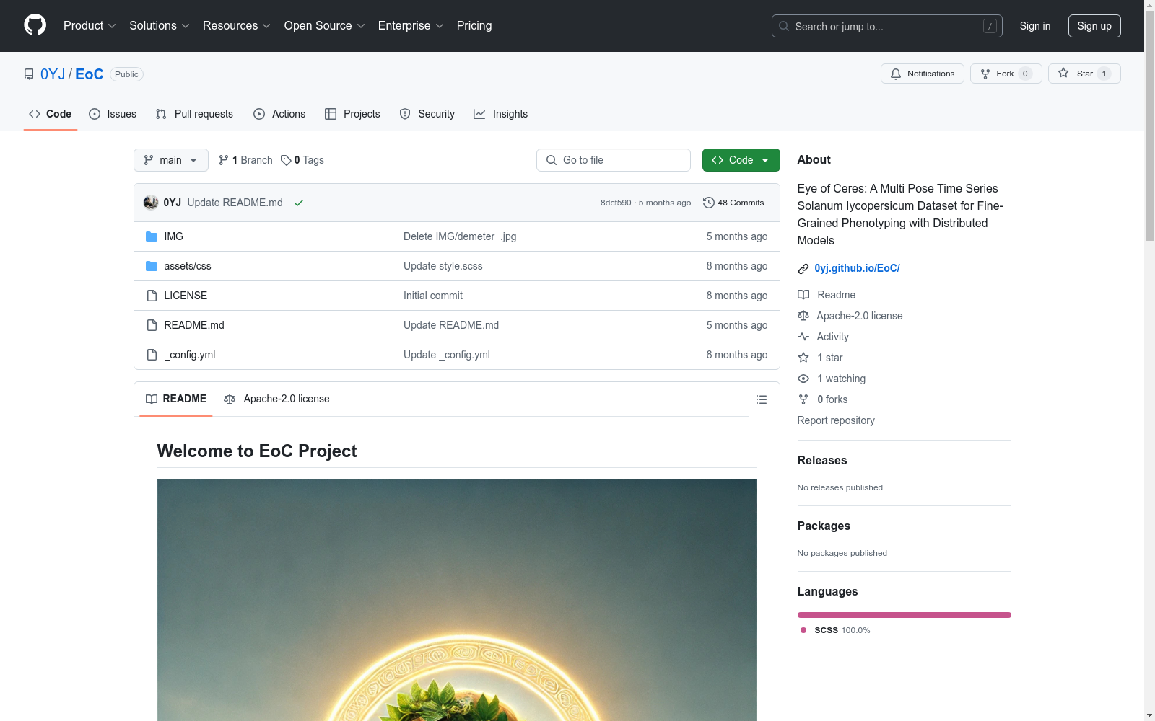
Task: Click the _config.yml file icon
Action: tap(152, 355)
